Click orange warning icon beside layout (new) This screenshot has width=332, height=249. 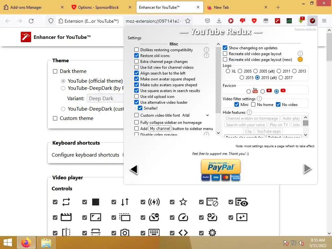[x=300, y=60]
